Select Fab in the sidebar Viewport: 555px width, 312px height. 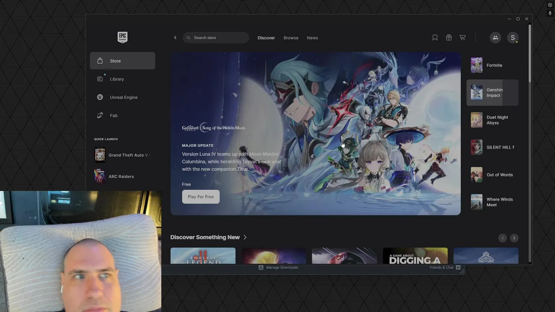(122, 115)
